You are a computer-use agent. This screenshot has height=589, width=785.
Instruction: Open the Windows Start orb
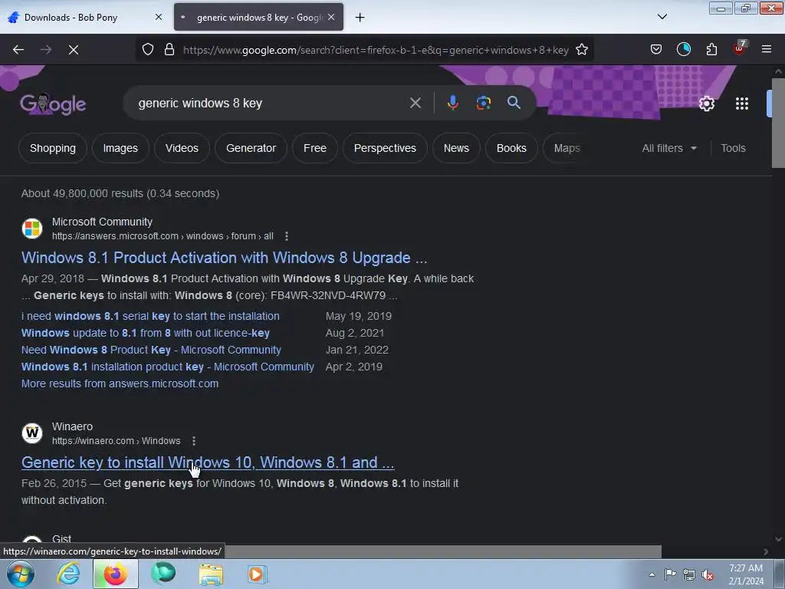[x=21, y=574]
